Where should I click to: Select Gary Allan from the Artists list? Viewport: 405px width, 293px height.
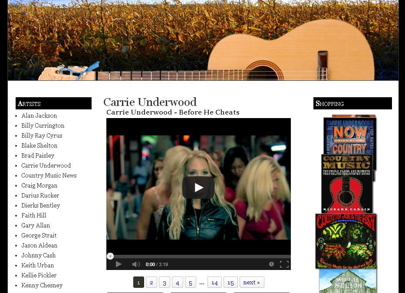click(x=36, y=225)
